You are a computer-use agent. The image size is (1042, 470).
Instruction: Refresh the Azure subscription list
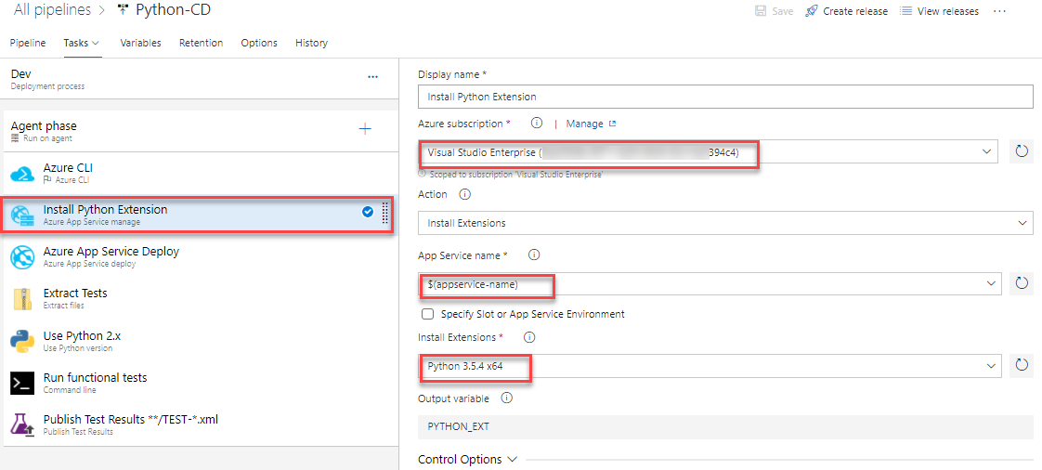1022,151
